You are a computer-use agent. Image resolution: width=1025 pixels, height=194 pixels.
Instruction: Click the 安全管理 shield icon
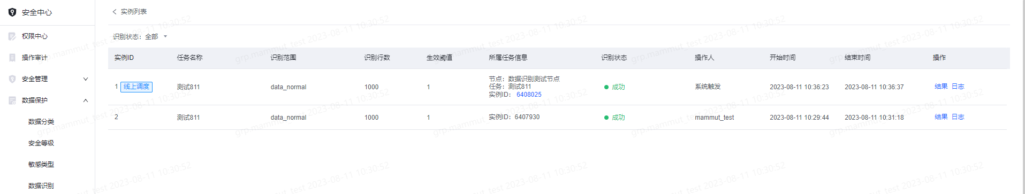(x=12, y=79)
